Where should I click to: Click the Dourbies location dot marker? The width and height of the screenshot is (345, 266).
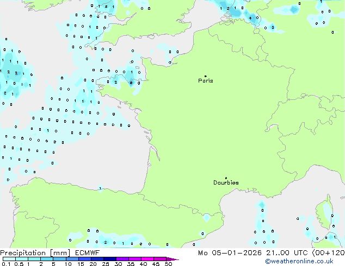click(x=226, y=178)
